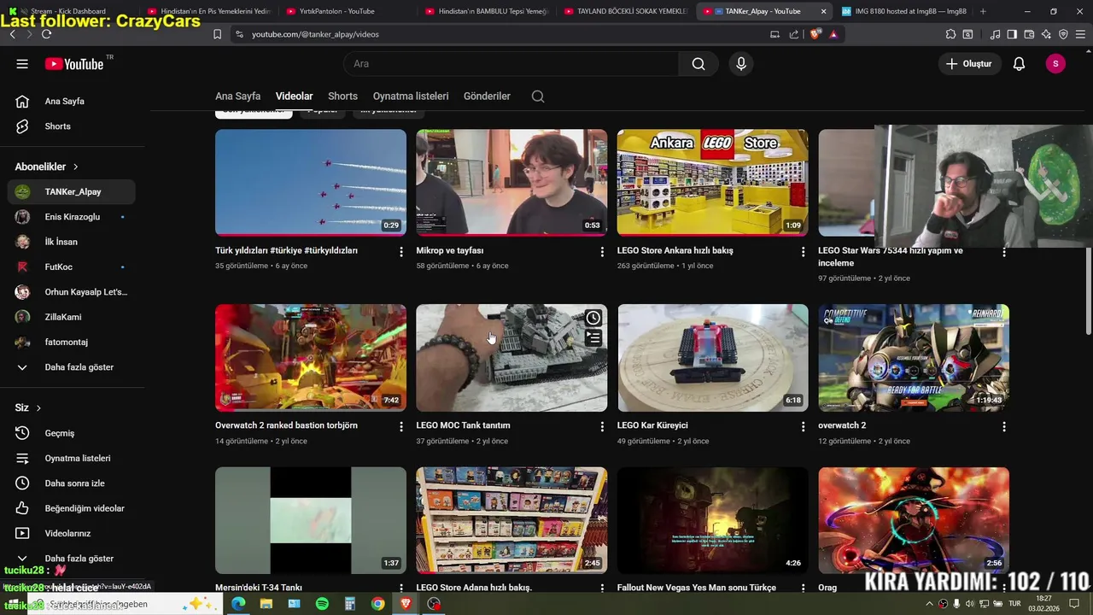Open TANKer_Alpay subscription in sidebar

(72, 192)
